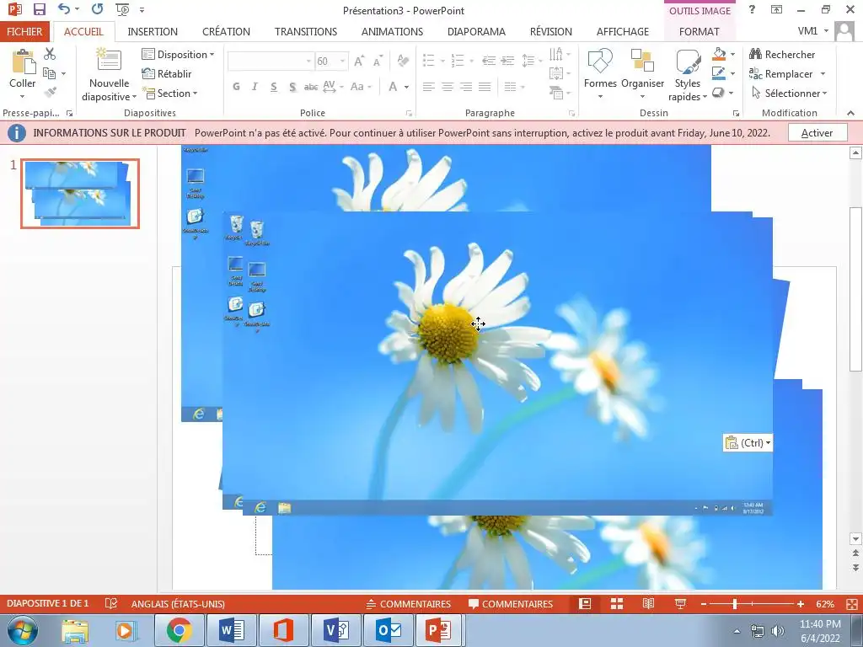
Task: Select slide 1 thumbnail
Action: coord(80,194)
